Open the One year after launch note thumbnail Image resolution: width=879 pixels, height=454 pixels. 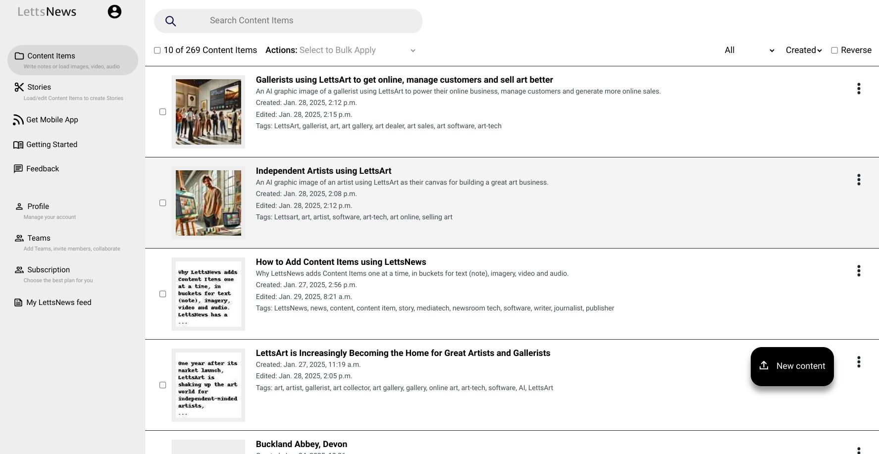click(208, 385)
